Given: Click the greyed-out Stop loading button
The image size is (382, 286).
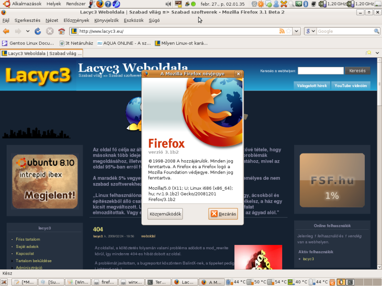Looking at the screenshot, I should click(x=50, y=31).
